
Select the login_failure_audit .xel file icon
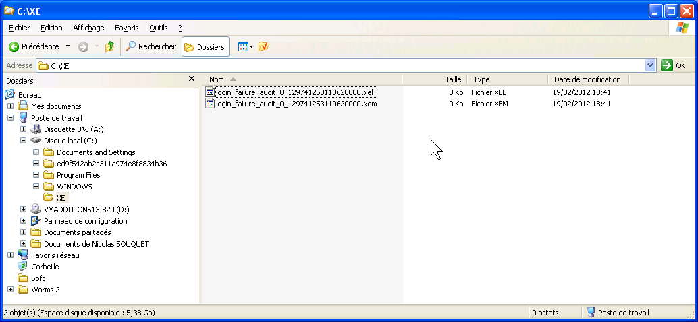(x=210, y=92)
